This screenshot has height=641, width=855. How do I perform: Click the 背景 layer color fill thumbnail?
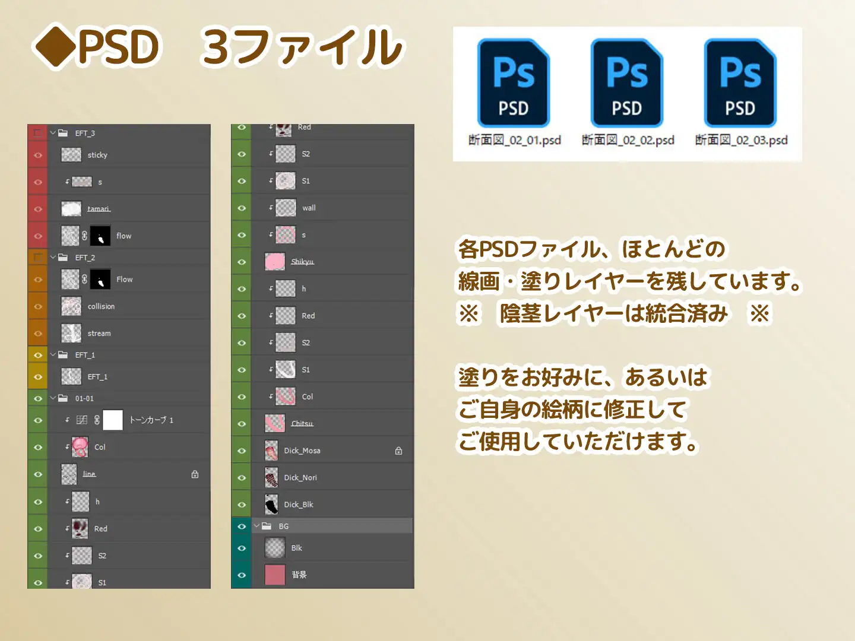(x=275, y=575)
